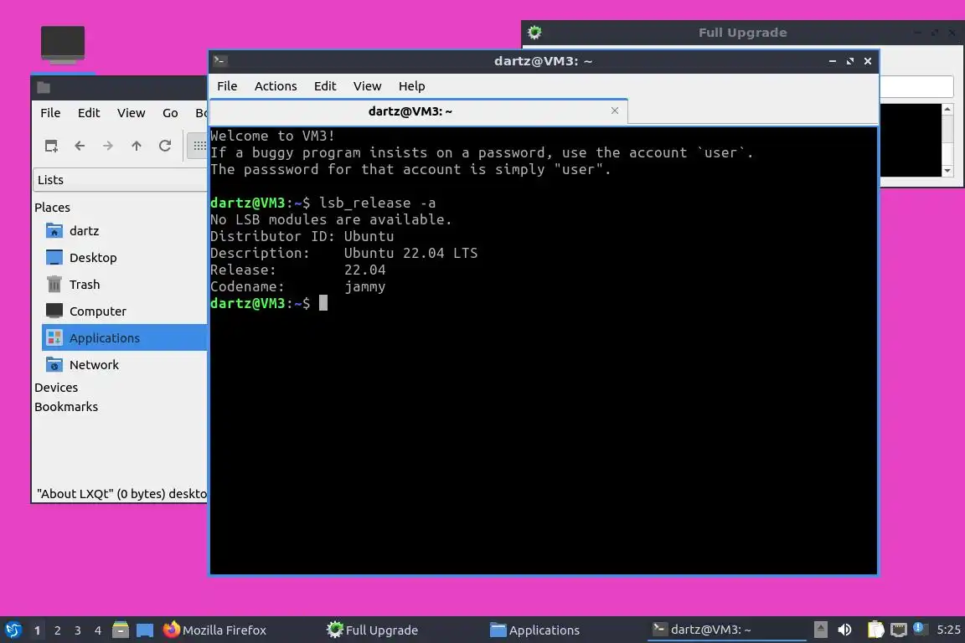Reload the file manager folder view
Viewport: 965px width, 643px height.
tap(164, 146)
